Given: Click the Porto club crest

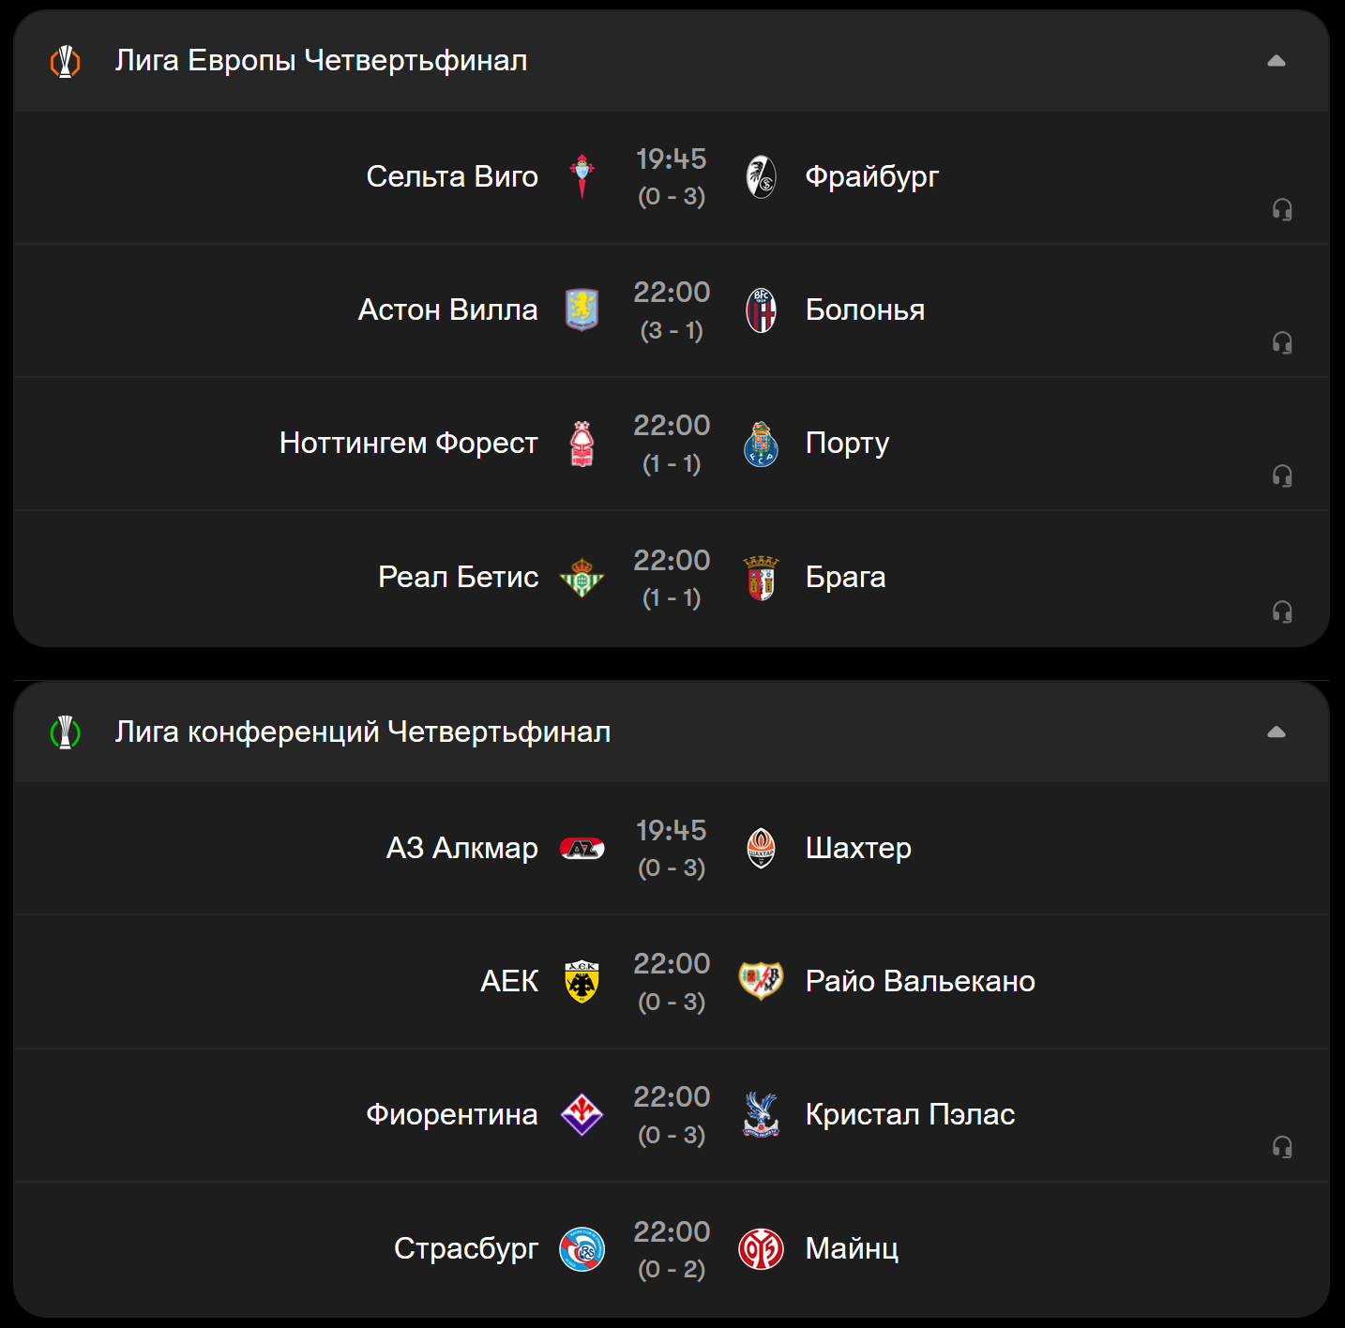Looking at the screenshot, I should pyautogui.click(x=761, y=444).
